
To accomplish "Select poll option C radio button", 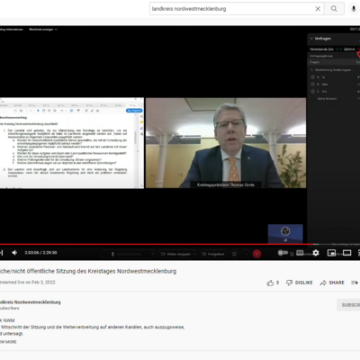I will (313, 92).
